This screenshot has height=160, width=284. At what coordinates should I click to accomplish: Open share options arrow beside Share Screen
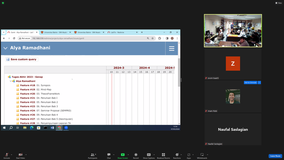coord(128,155)
